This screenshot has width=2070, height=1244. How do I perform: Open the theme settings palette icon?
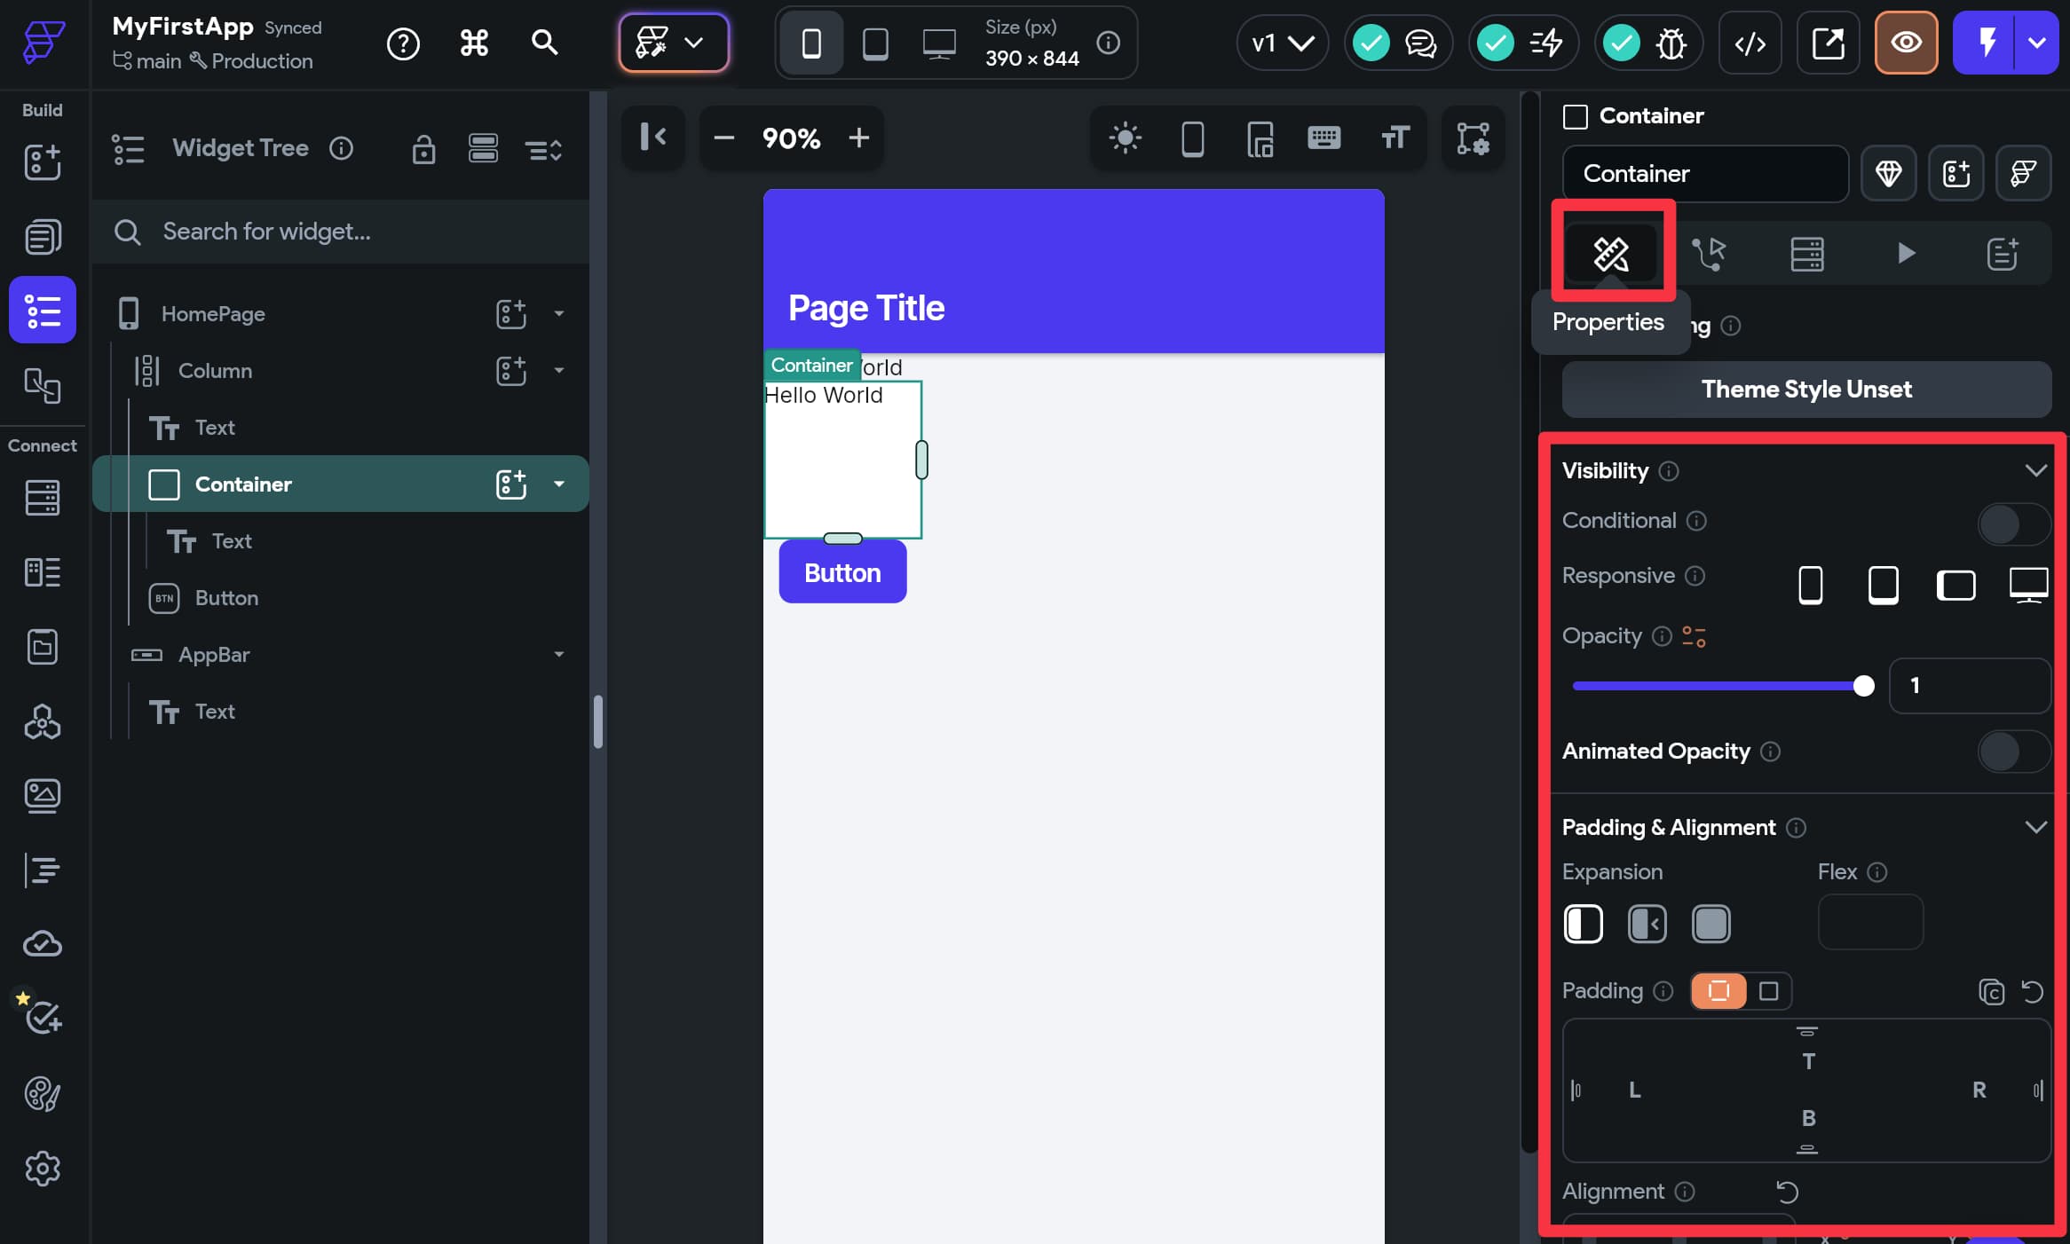[43, 1094]
